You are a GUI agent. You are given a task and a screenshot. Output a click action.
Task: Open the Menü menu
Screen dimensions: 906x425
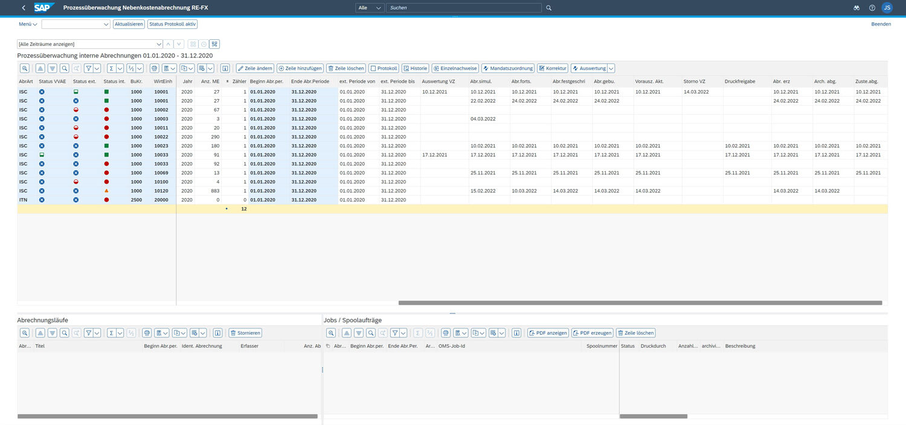coord(28,24)
